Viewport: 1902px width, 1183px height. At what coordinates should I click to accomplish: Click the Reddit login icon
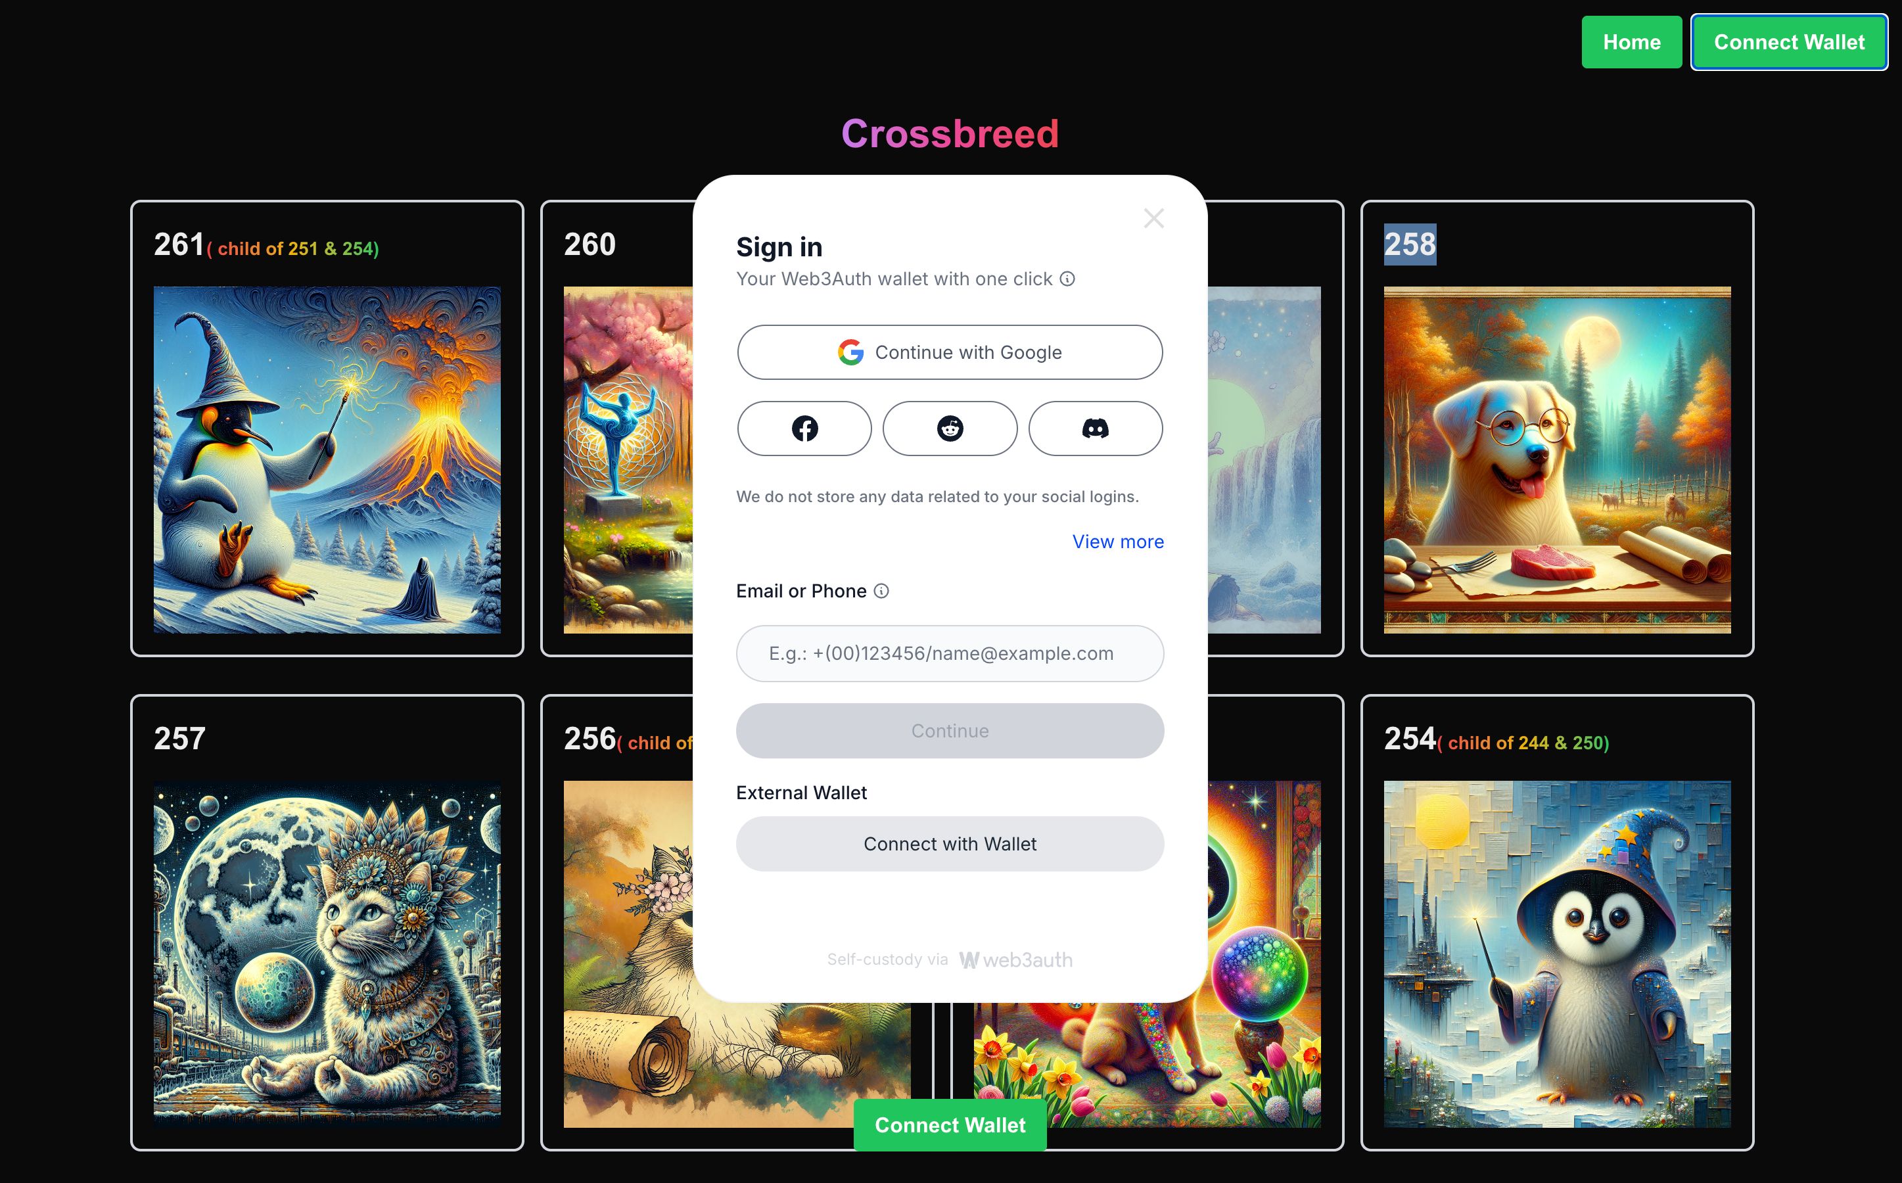click(950, 428)
